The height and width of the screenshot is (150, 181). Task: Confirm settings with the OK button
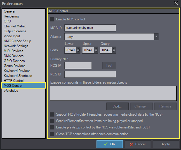point(110,144)
